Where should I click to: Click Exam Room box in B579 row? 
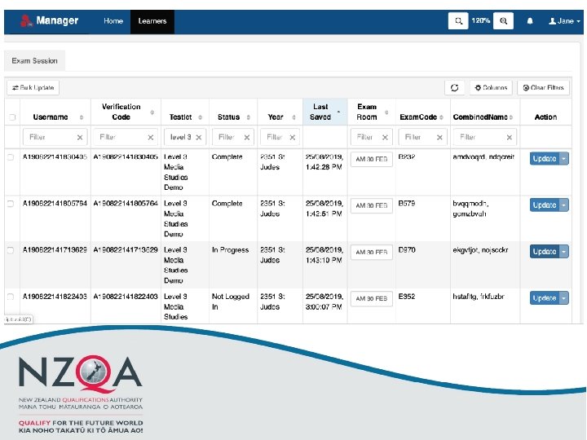click(372, 205)
